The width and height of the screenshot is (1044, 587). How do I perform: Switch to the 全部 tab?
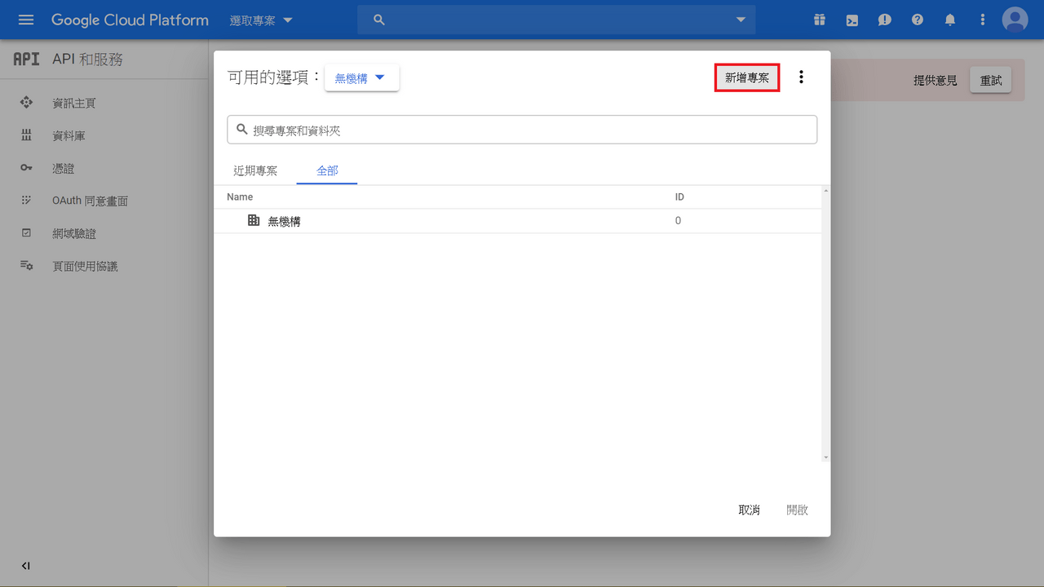pos(327,170)
